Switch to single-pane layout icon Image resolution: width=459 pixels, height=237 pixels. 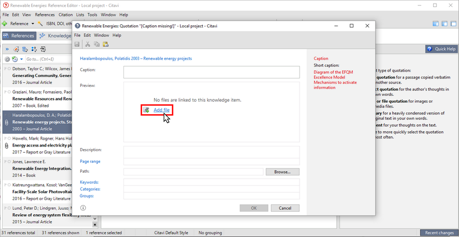click(453, 24)
